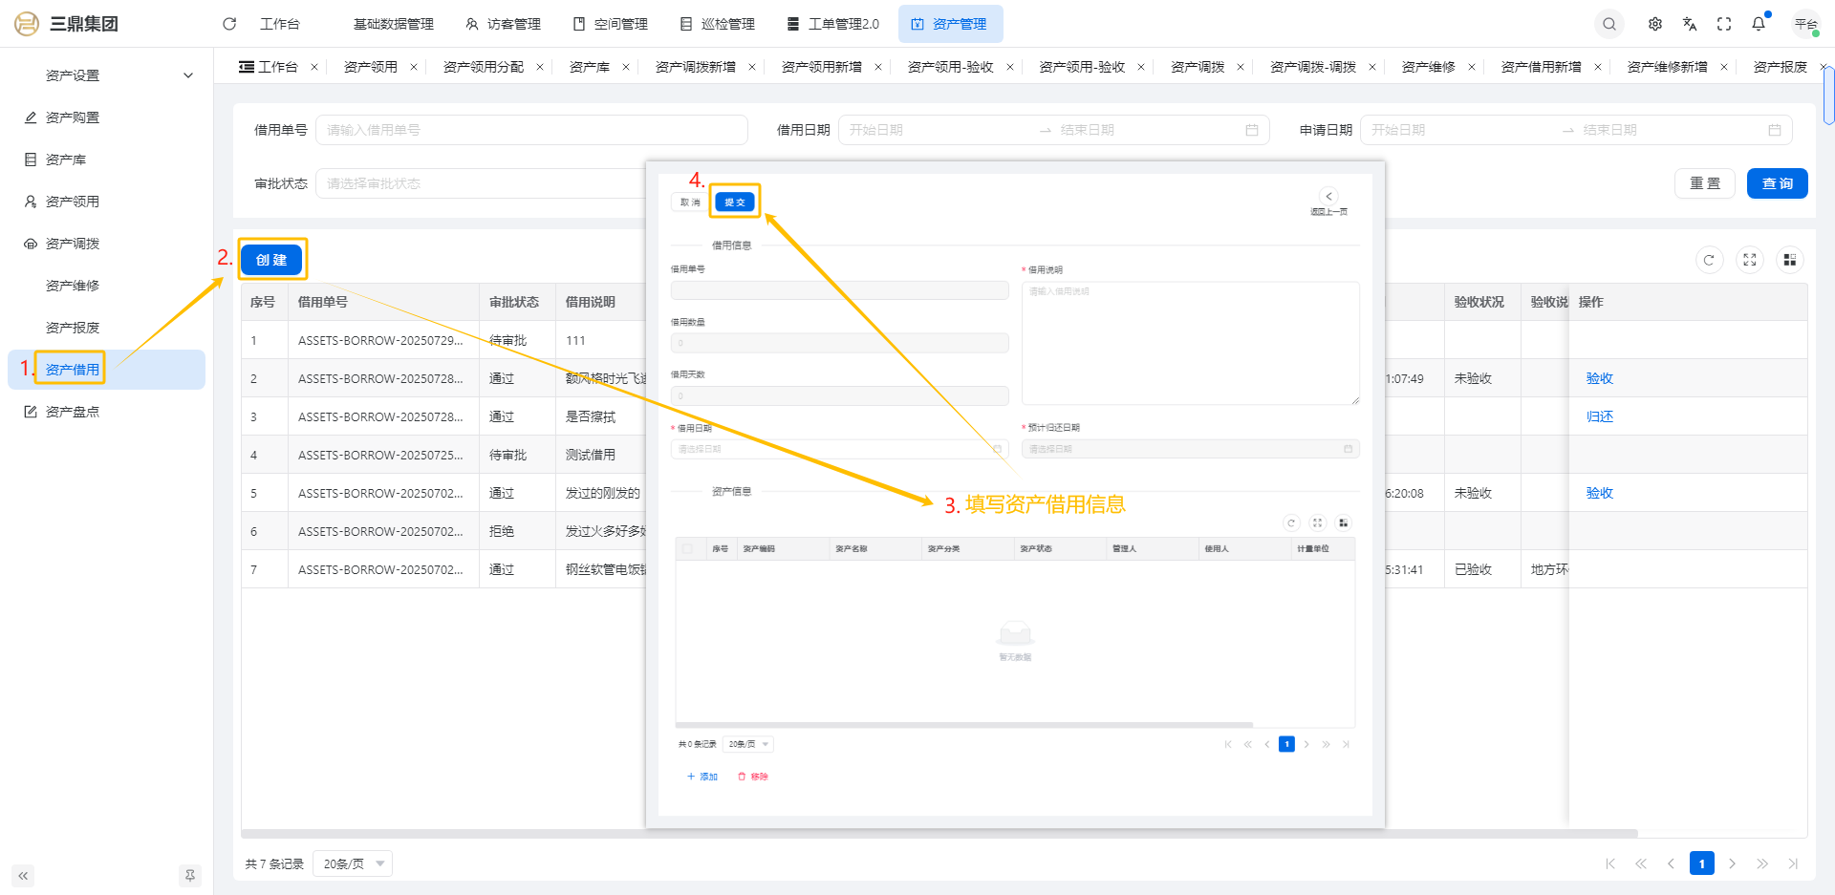
Task: Expand the table to fullscreen view
Action: [x=1749, y=260]
